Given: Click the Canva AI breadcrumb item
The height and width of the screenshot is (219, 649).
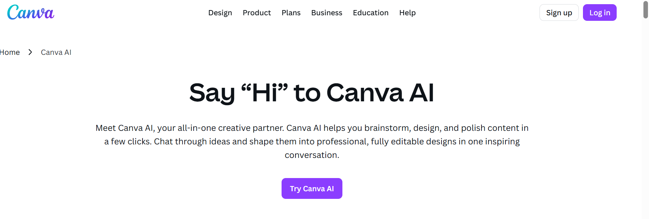Looking at the screenshot, I should (x=56, y=52).
